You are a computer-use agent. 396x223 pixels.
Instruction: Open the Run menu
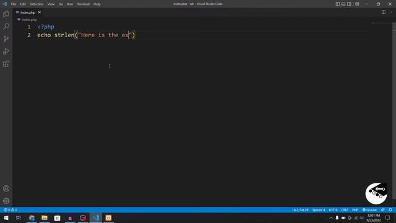pos(70,4)
